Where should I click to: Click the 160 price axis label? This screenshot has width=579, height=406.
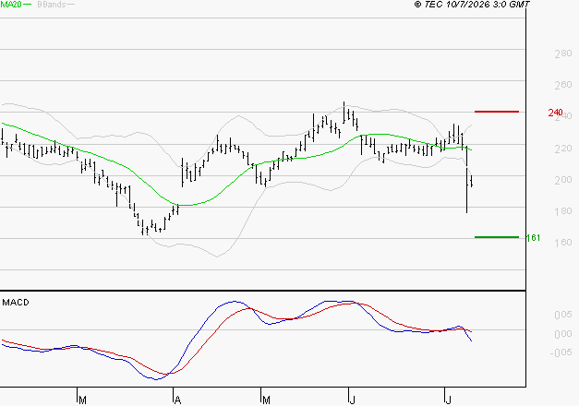pyautogui.click(x=563, y=242)
